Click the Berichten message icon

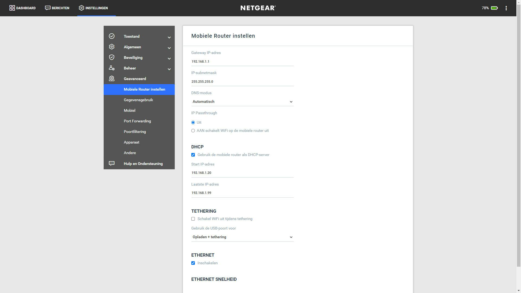[x=48, y=8]
